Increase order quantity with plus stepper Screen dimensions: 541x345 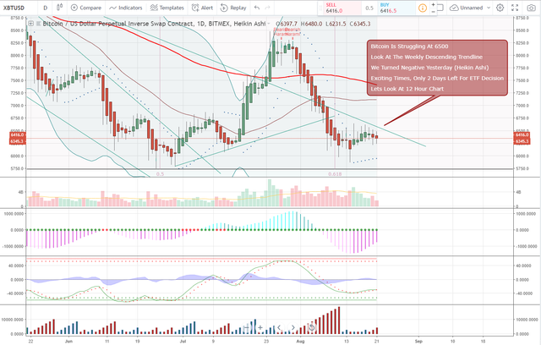[434, 5]
